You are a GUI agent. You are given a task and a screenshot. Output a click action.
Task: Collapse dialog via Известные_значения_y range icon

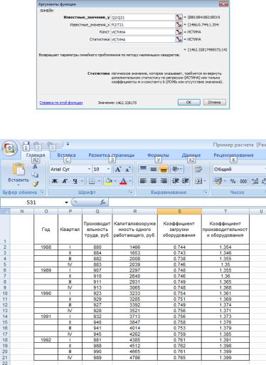pyautogui.click(x=179, y=17)
